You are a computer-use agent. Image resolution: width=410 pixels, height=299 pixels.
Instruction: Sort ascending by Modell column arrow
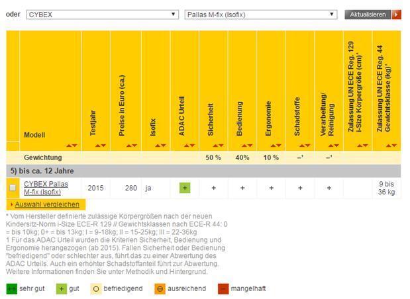tap(69, 146)
